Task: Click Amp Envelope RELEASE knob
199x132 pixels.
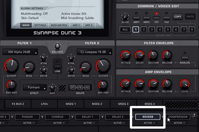Action: click(167, 84)
